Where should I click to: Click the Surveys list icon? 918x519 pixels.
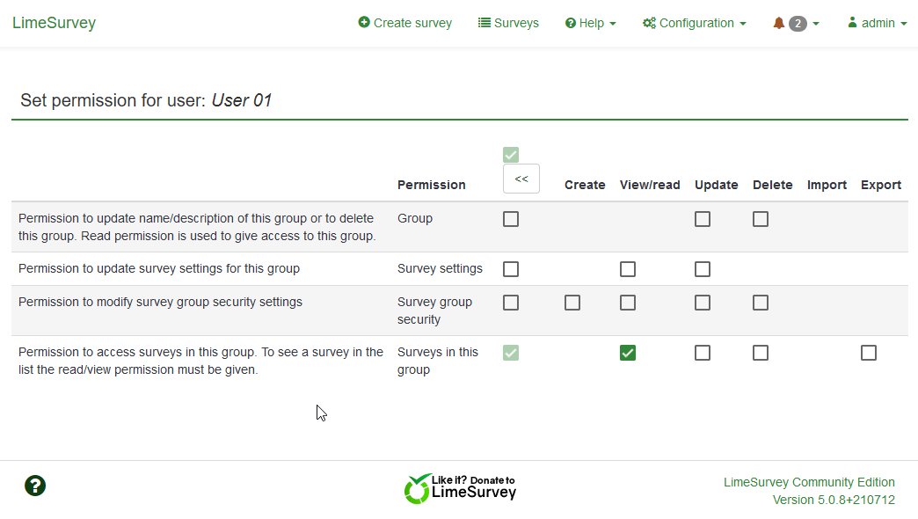point(484,23)
